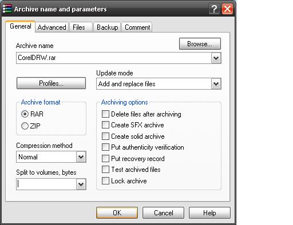This screenshot has width=293, height=225.
Task: Click the question mark help icon
Action: pyautogui.click(x=214, y=9)
